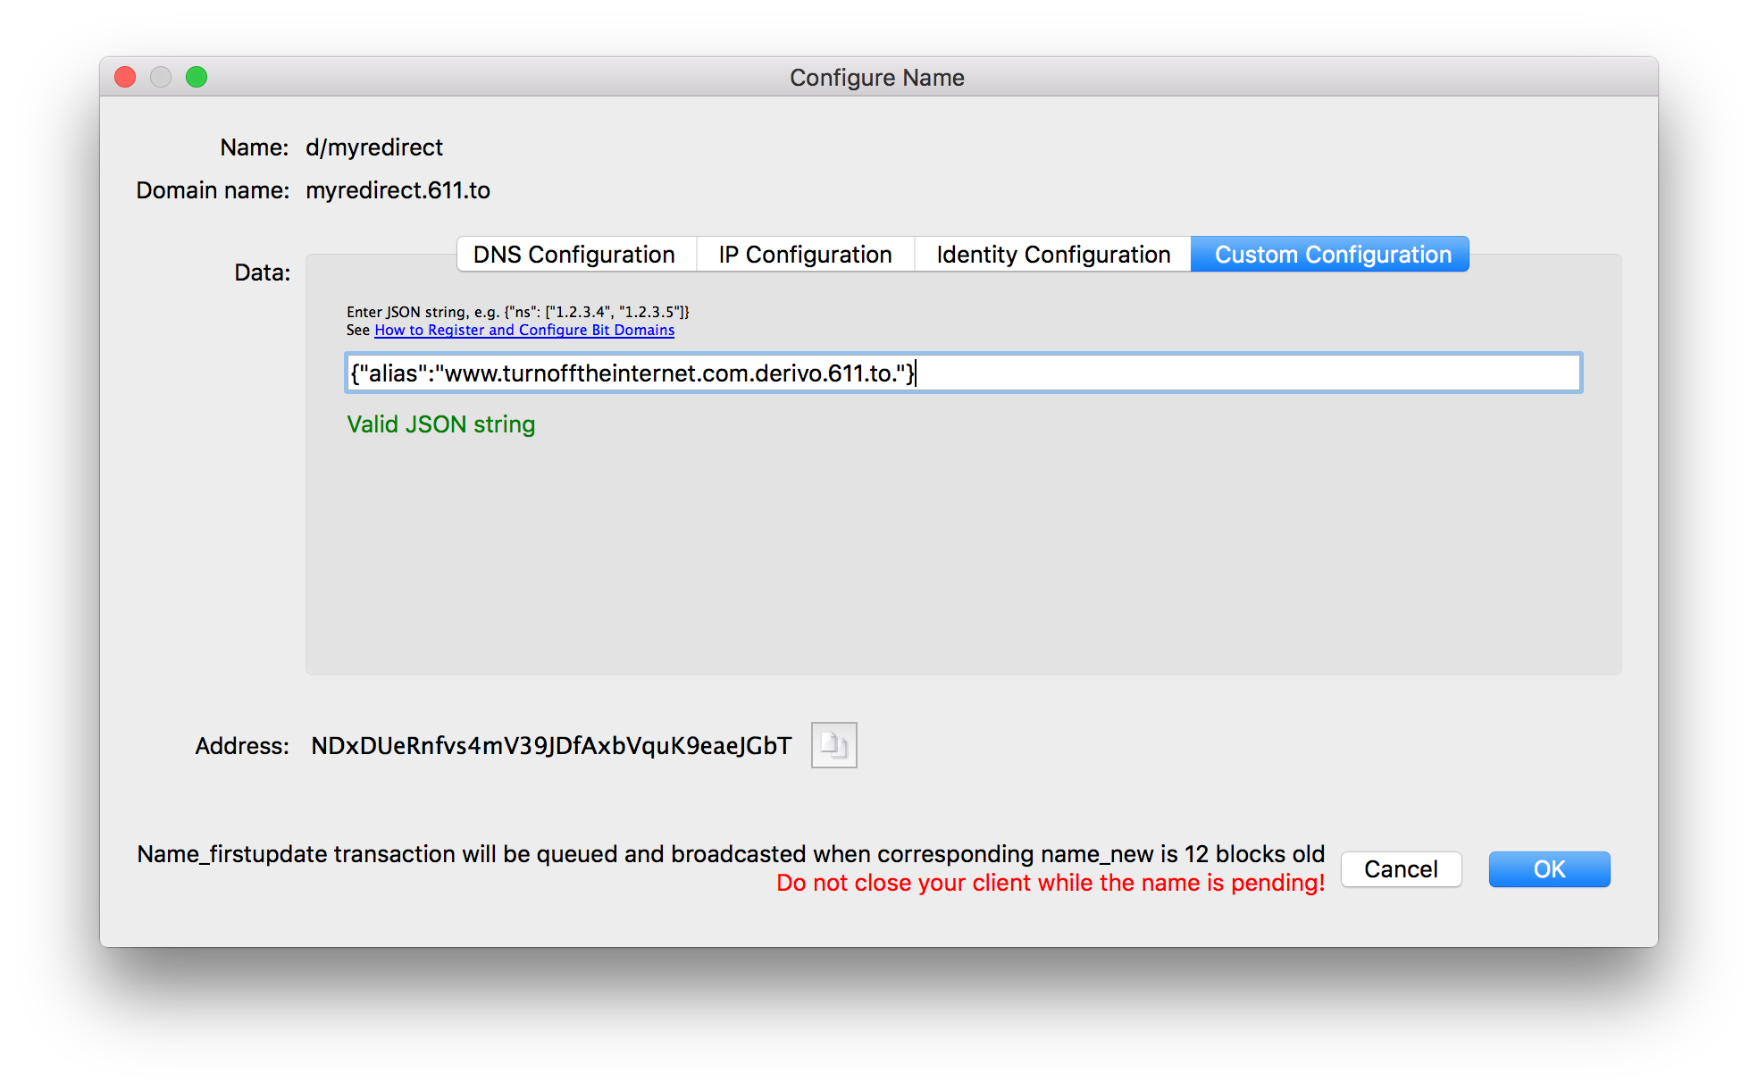This screenshot has width=1758, height=1090.
Task: Click the Configure Name title bar text
Action: 876,78
